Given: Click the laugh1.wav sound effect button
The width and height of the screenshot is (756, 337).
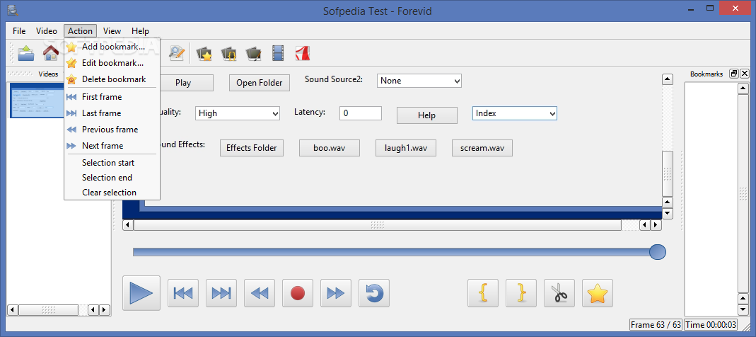Looking at the screenshot, I should [x=406, y=148].
